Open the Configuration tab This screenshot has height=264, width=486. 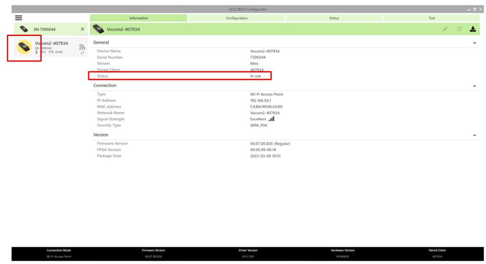[x=236, y=18]
